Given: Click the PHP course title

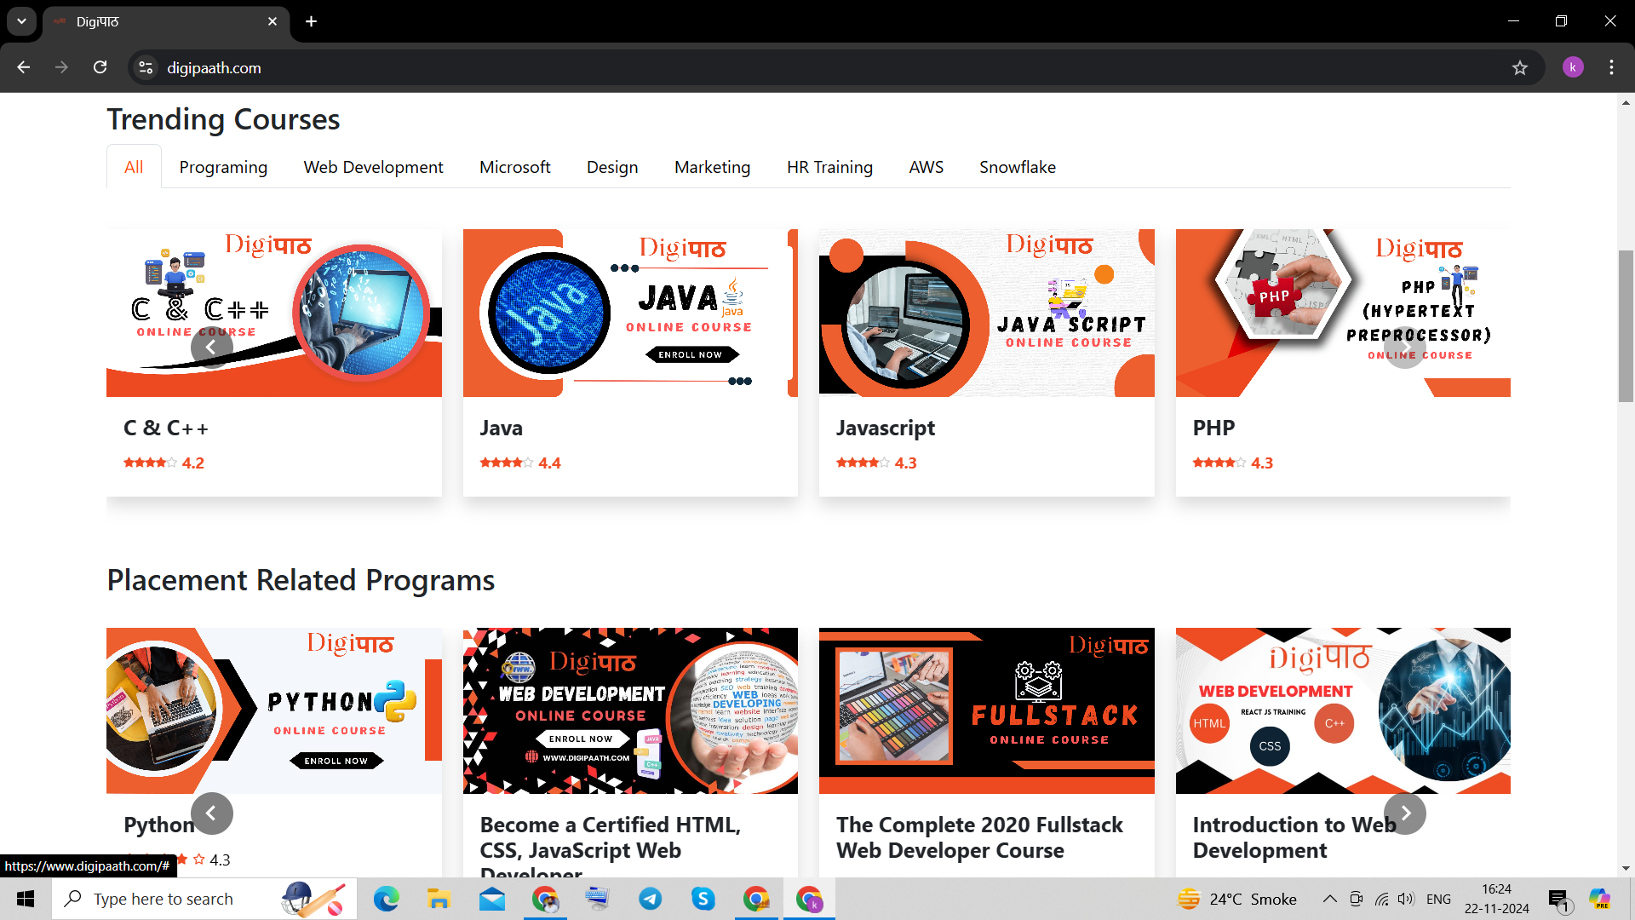Looking at the screenshot, I should [x=1213, y=428].
